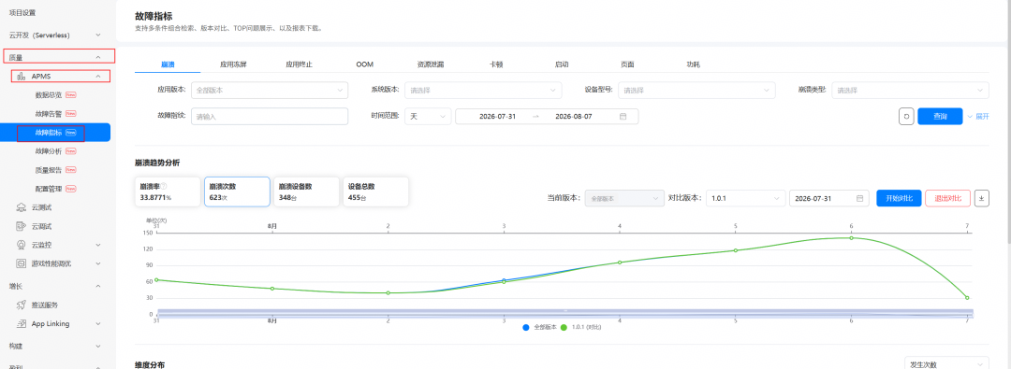Click the 开始对比 button
Viewport: 1011px width, 369px height.
point(898,198)
